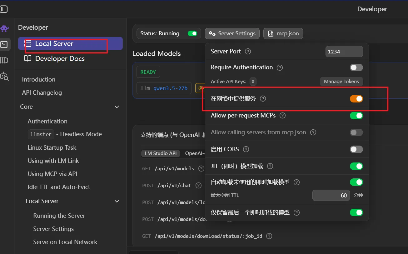This screenshot has width=408, height=254.
Task: Collapse the Core section chevron
Action: click(x=117, y=107)
